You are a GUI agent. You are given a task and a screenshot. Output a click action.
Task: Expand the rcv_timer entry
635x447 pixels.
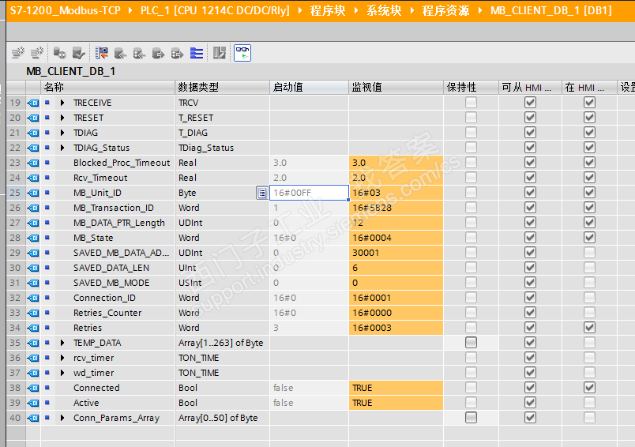point(62,358)
